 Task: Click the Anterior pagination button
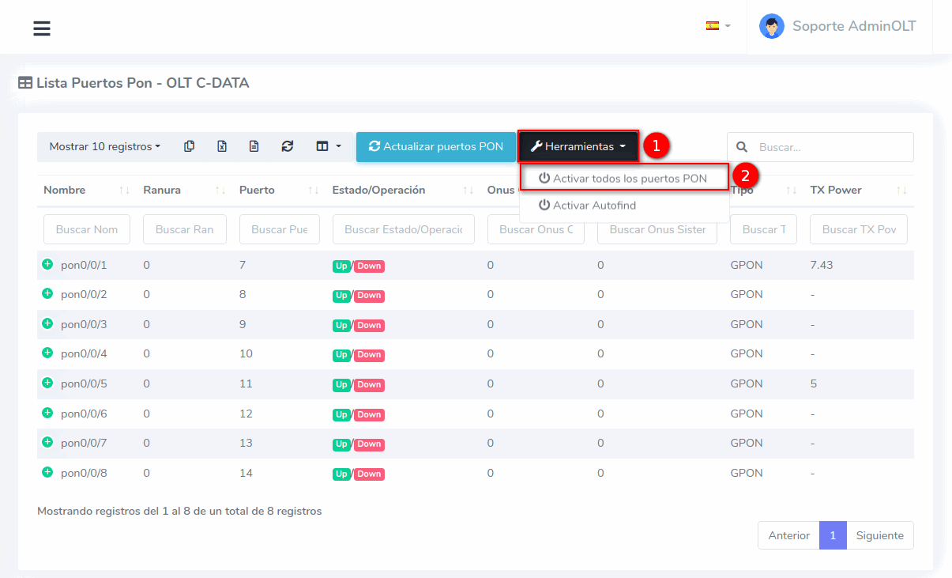pos(788,535)
